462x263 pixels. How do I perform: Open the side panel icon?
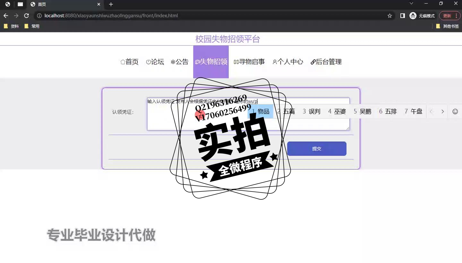coord(403,16)
